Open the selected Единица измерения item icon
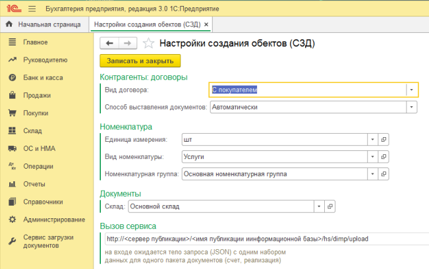 384,140
